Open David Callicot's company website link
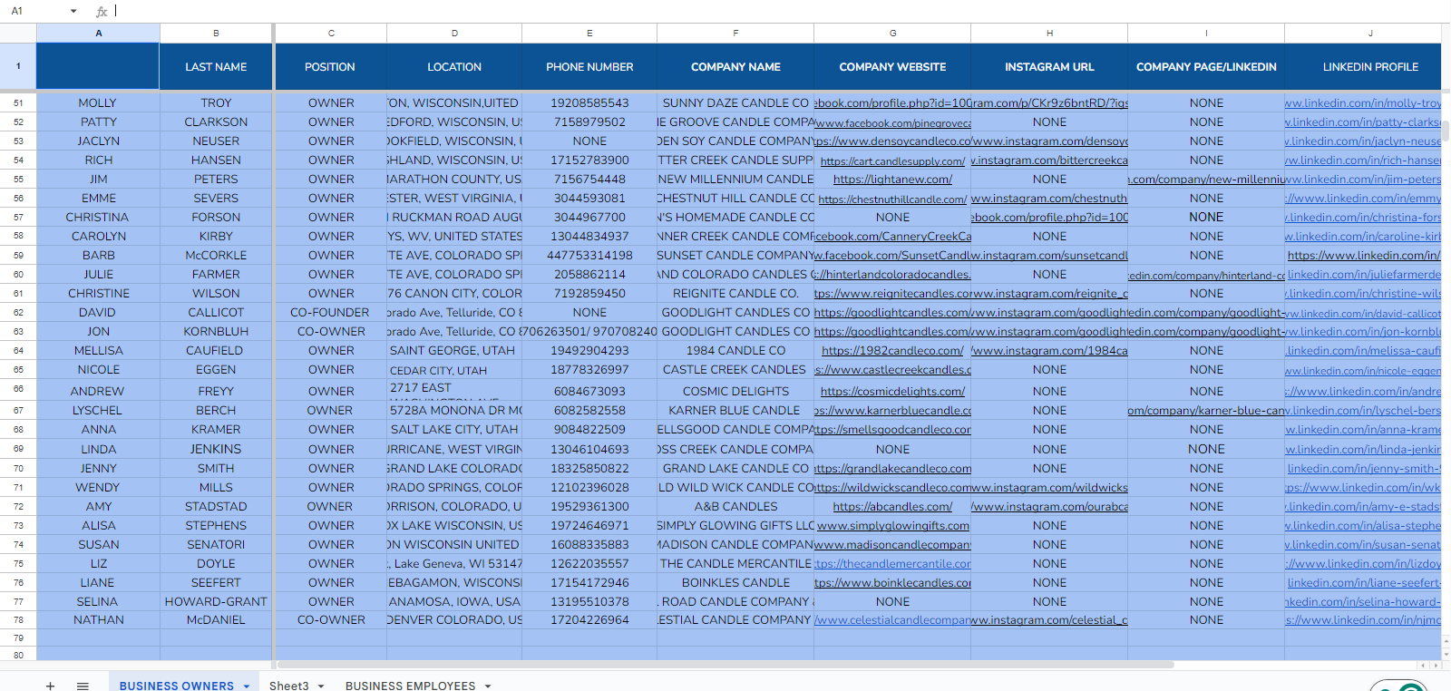Viewport: 1451px width, 691px height. (892, 313)
